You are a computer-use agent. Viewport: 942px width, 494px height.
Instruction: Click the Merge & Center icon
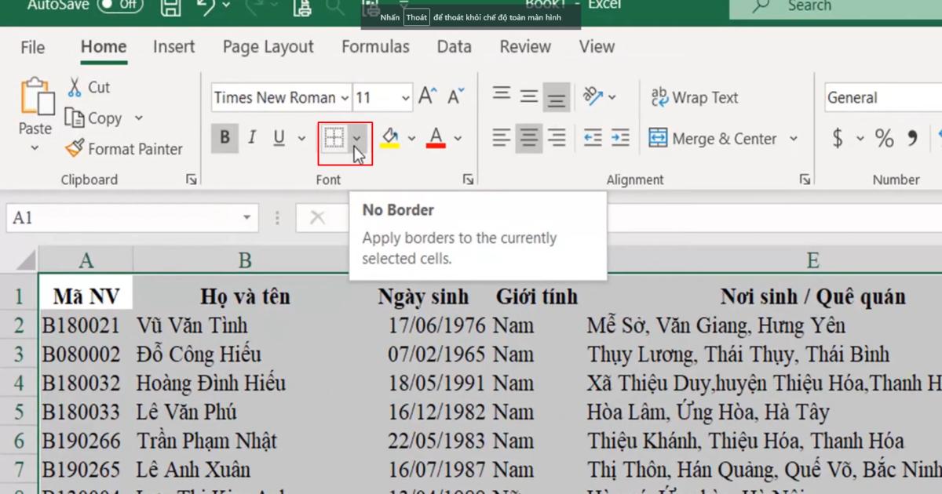click(x=659, y=139)
